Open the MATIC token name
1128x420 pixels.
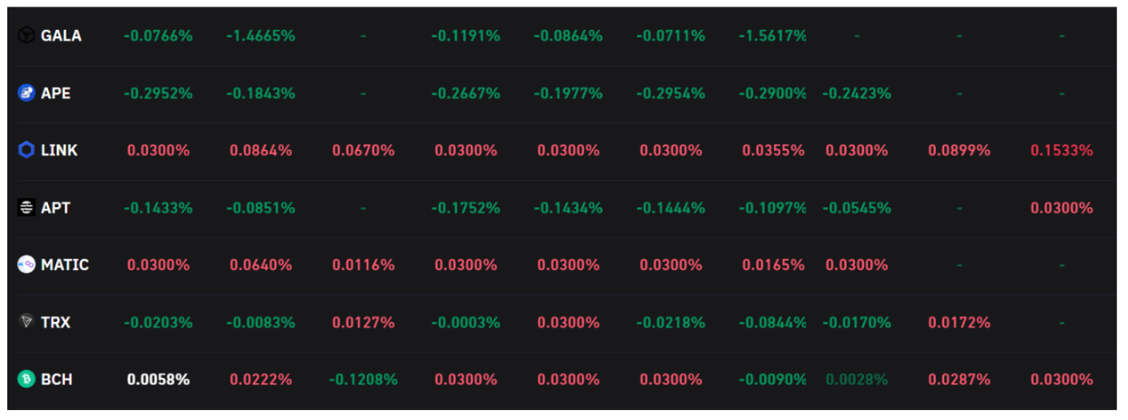(x=65, y=265)
